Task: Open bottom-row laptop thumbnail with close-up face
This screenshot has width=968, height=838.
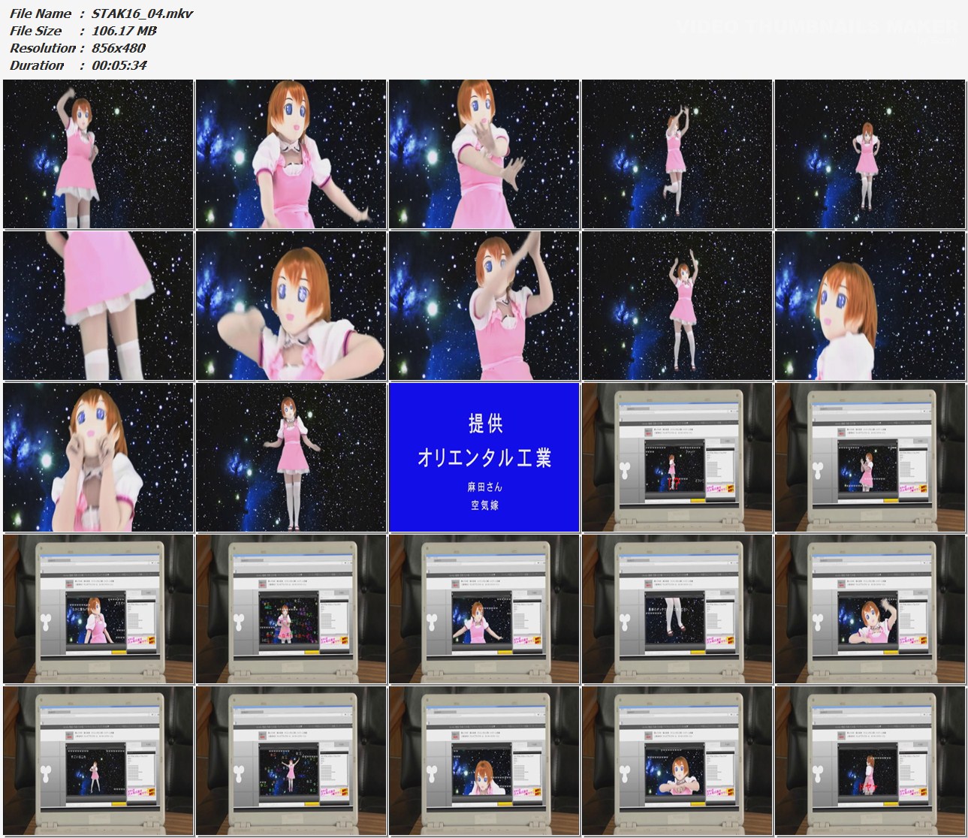Action: [x=484, y=760]
